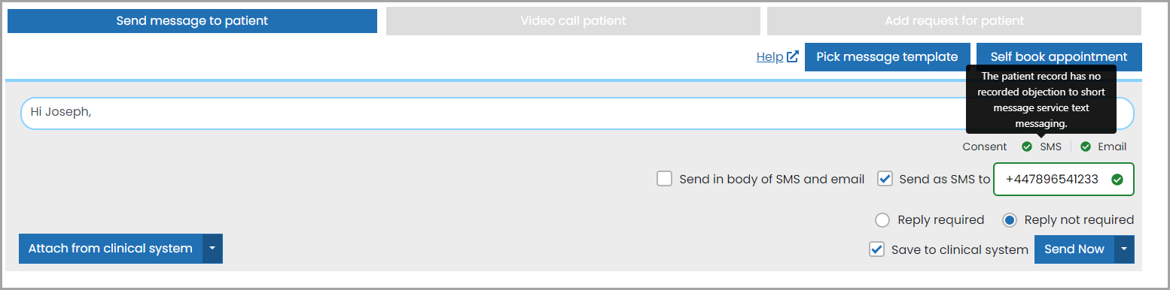The height and width of the screenshot is (290, 1170).
Task: Untick the Send as SMS to checkbox
Action: click(885, 179)
